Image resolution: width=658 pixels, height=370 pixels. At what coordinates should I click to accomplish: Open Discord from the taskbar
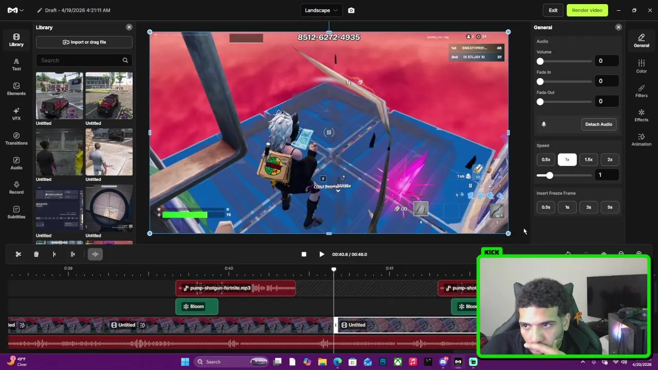coord(443,362)
